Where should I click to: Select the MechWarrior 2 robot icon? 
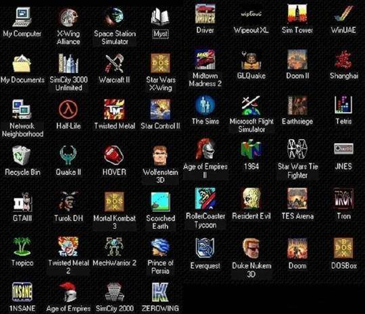pyautogui.click(x=114, y=246)
